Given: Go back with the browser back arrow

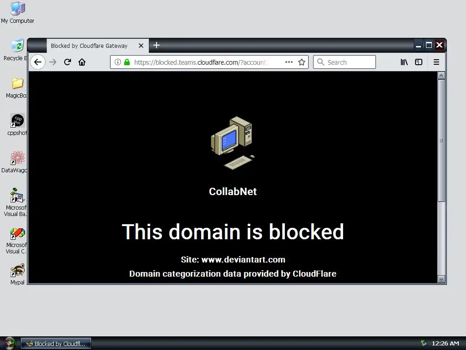Looking at the screenshot, I should (x=38, y=62).
